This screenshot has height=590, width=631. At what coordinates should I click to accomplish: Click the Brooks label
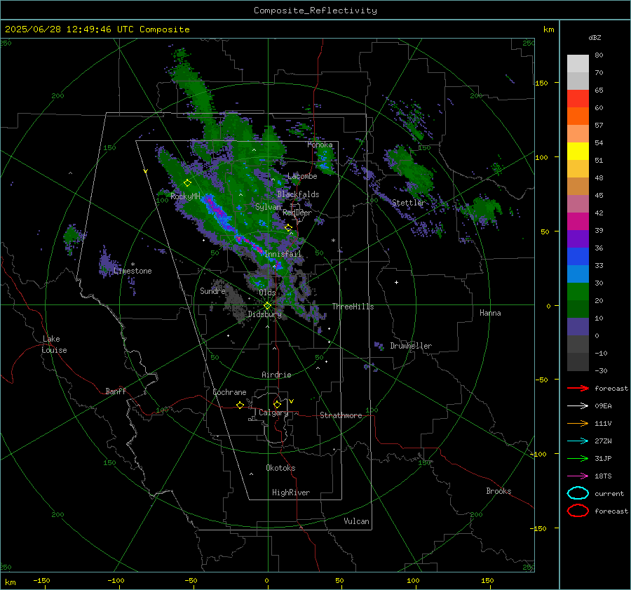pos(498,491)
